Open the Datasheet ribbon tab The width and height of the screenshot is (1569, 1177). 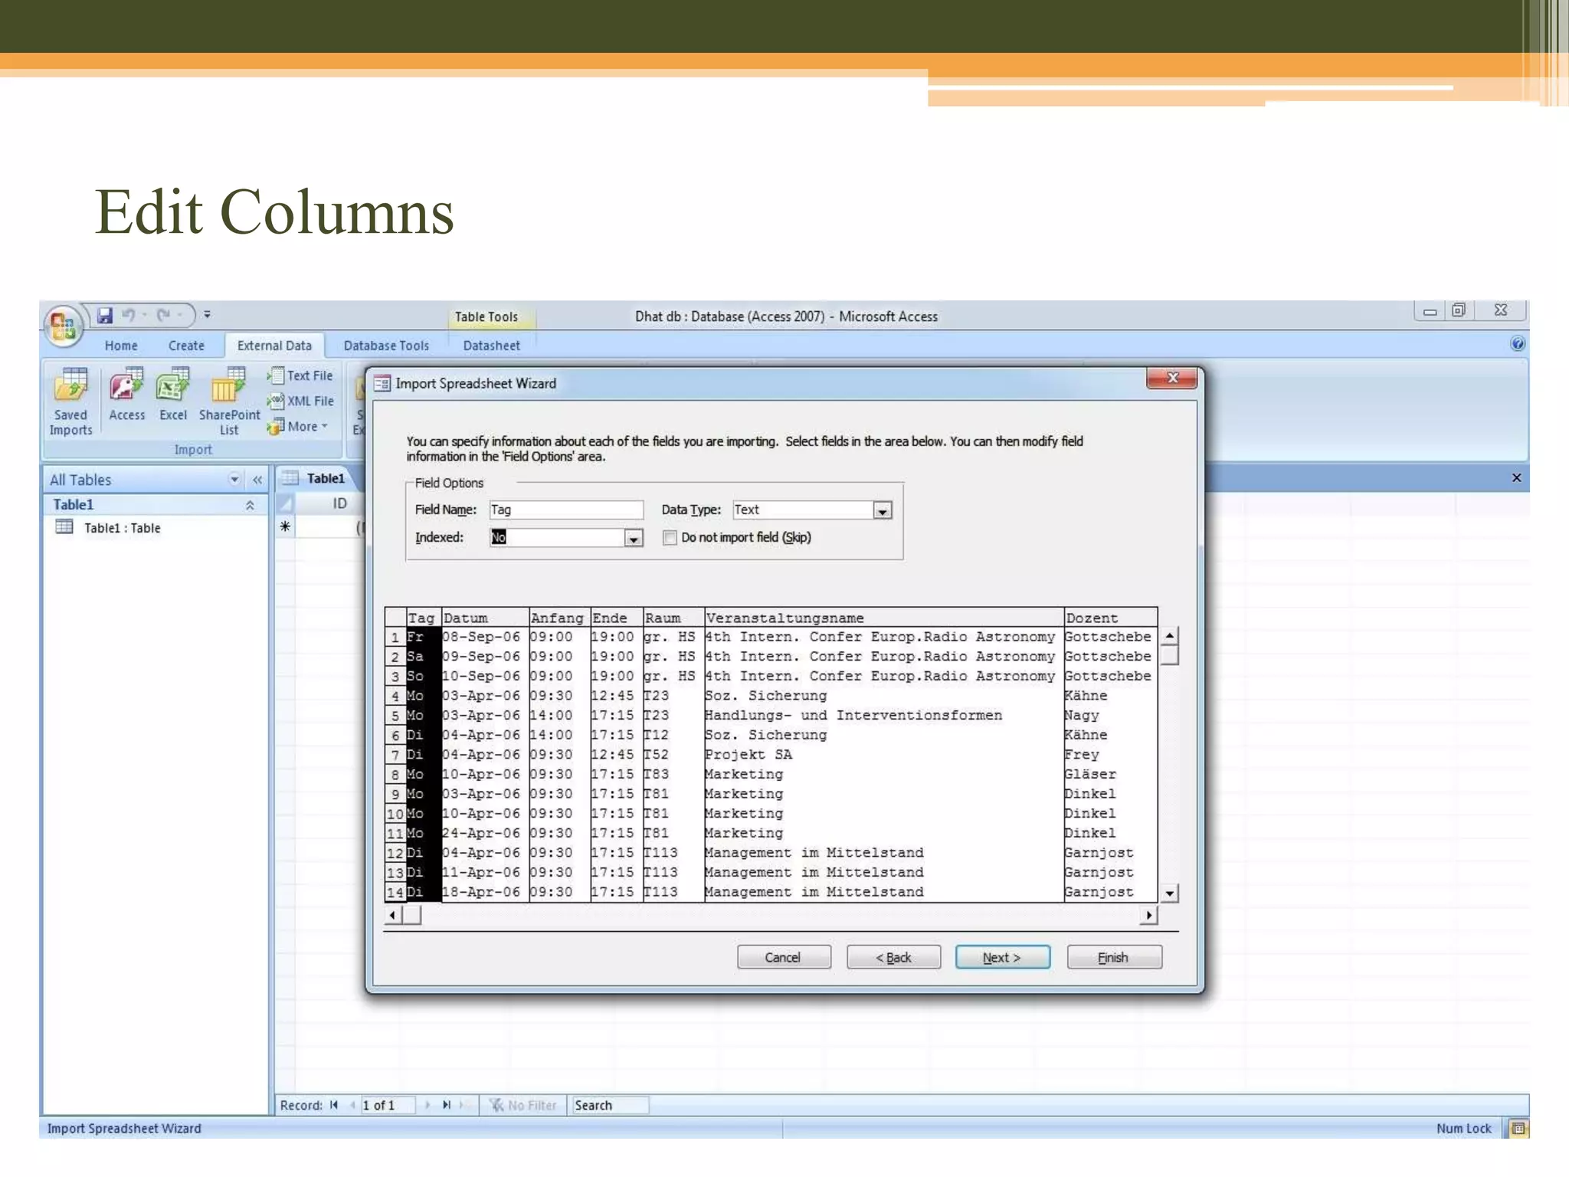click(x=491, y=346)
